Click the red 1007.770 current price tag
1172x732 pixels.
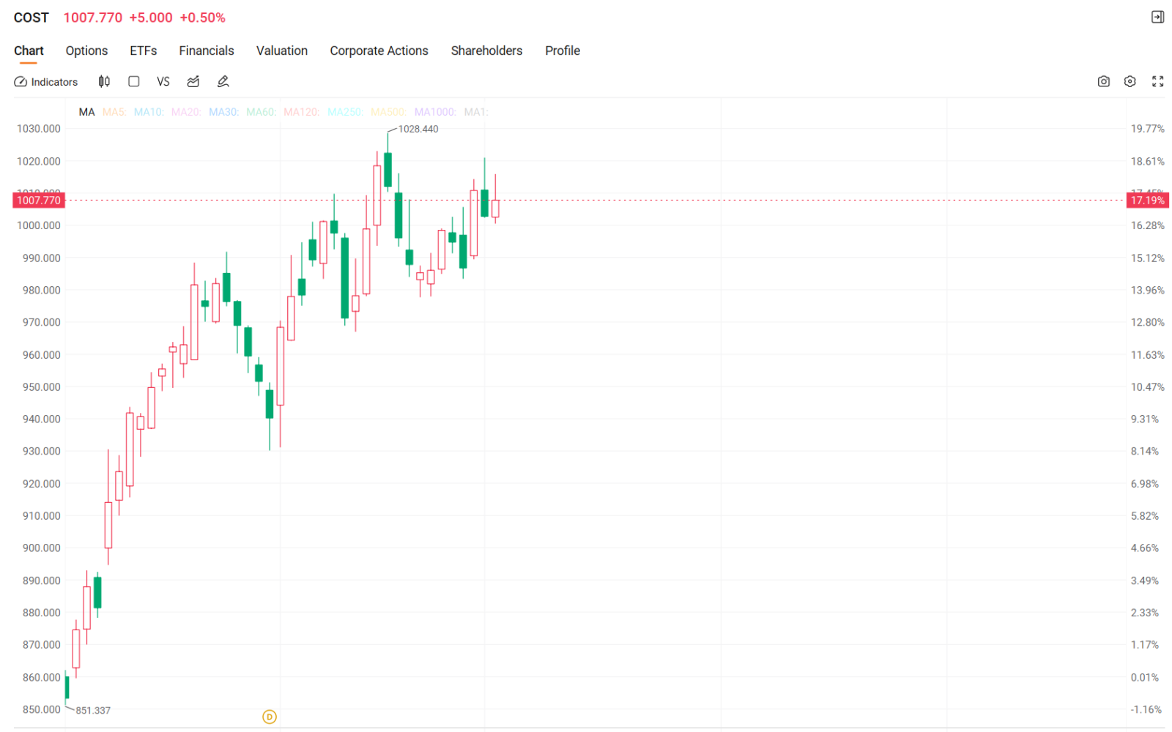click(x=39, y=201)
